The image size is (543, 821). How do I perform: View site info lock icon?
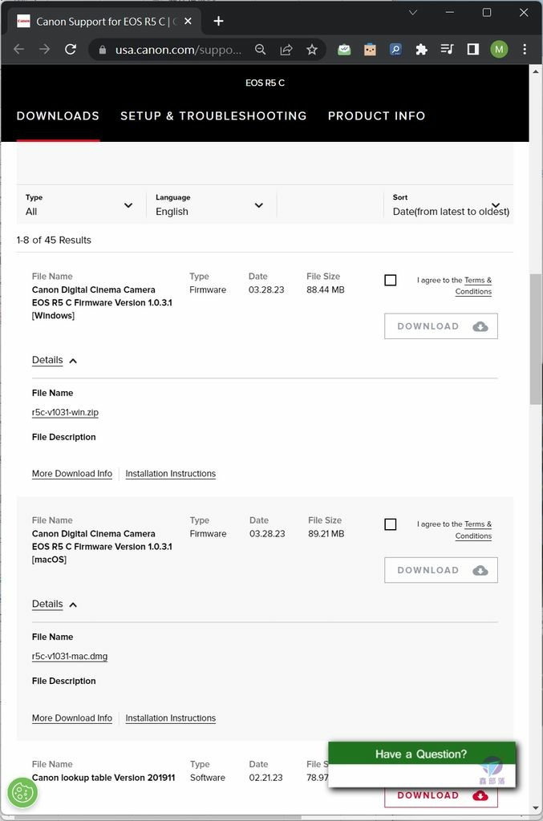(103, 50)
